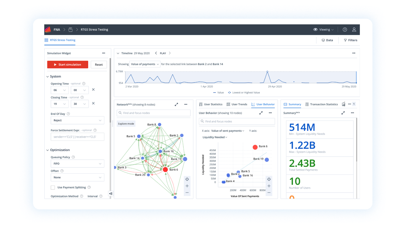The width and height of the screenshot is (403, 226).
Task: Select the Summary tab
Action: click(x=292, y=104)
